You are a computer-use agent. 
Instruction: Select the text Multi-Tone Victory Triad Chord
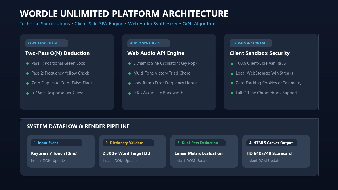point(162,73)
